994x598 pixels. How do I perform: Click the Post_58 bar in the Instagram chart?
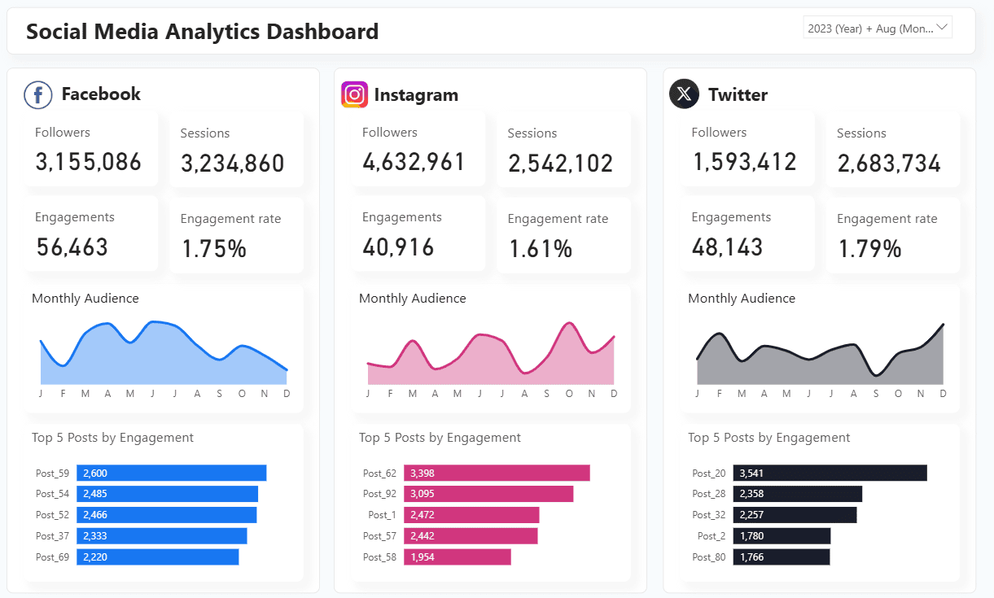458,557
